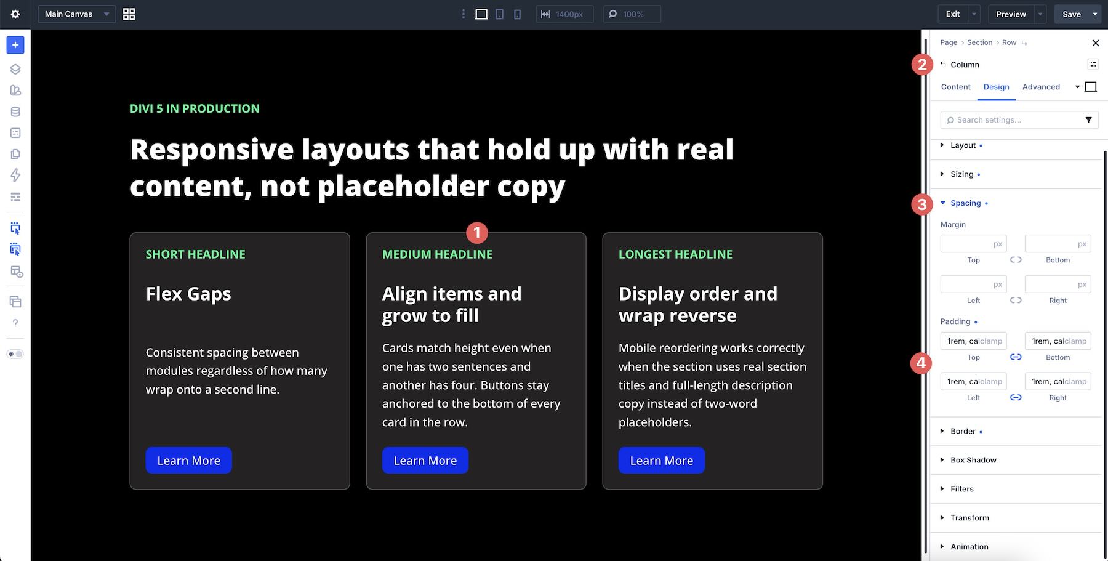Click the link icon between margin Left and Right
The height and width of the screenshot is (561, 1108).
tap(1016, 301)
